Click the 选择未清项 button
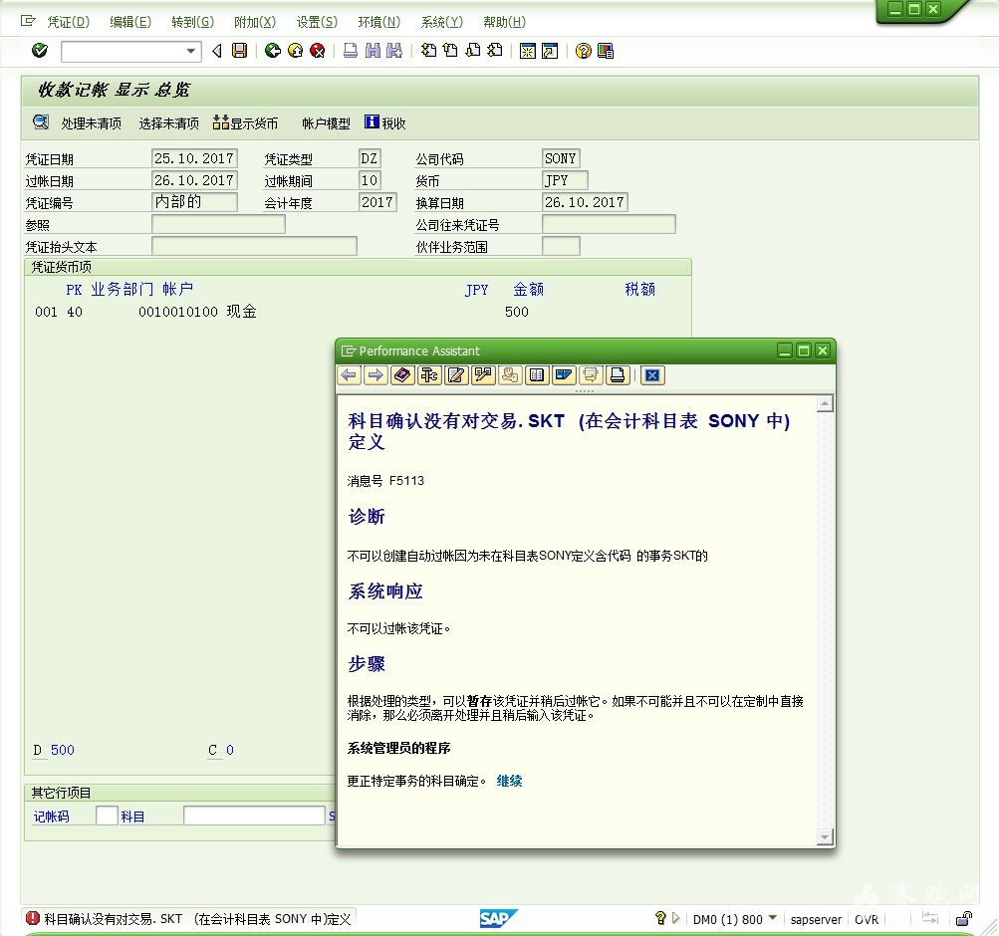This screenshot has width=999, height=936. click(x=169, y=123)
